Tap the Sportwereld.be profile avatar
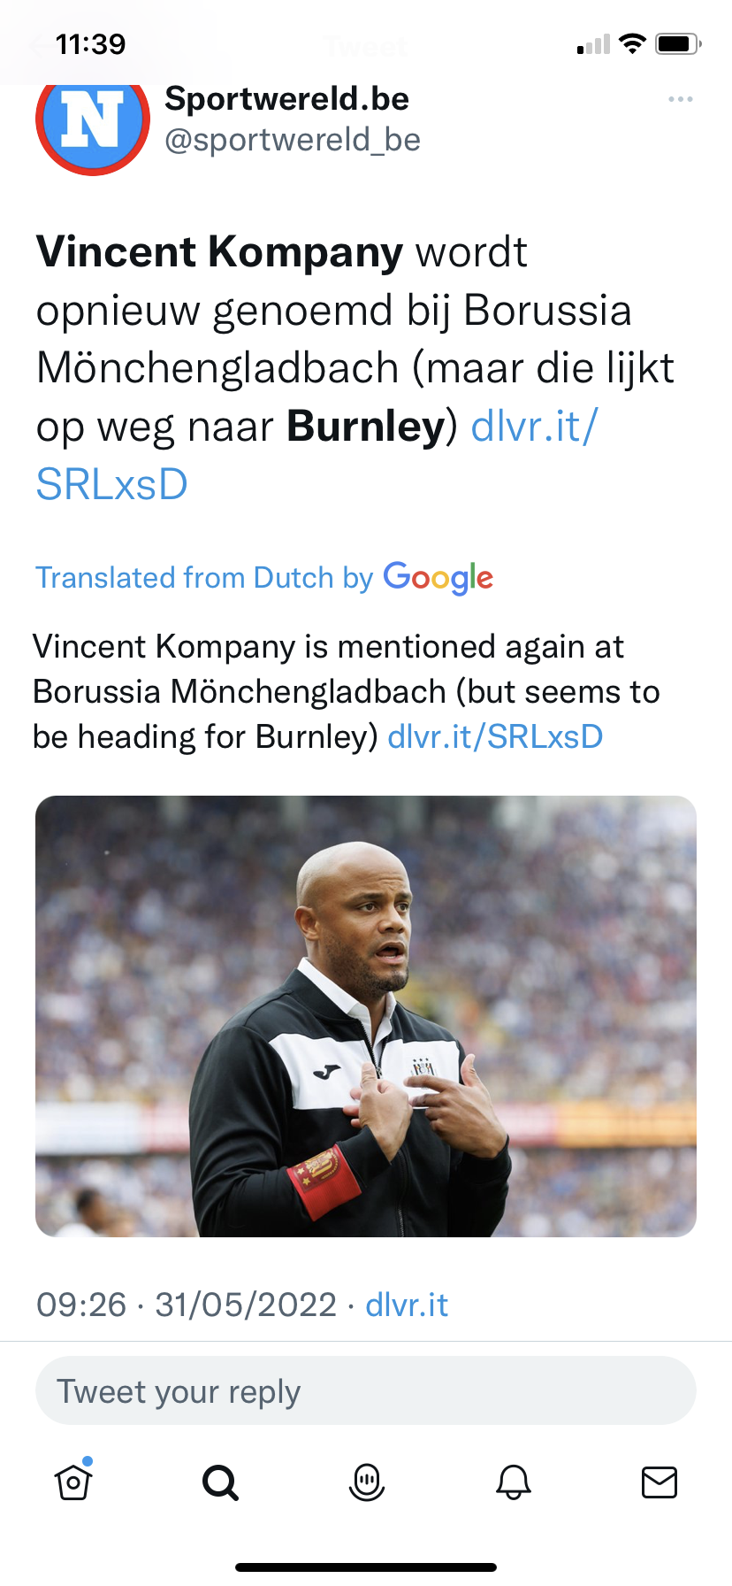732x1586 pixels. [x=92, y=120]
